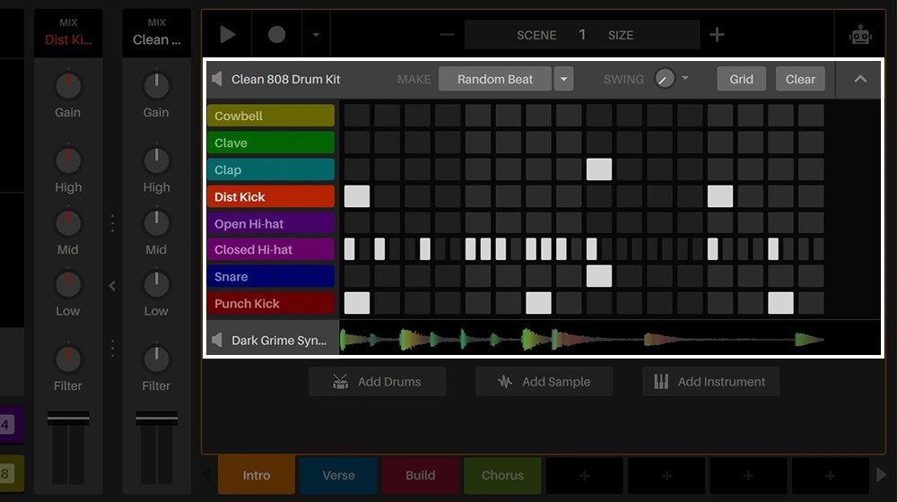Mute the Dark Grime Synth track speaker
This screenshot has height=502, width=897.
217,340
